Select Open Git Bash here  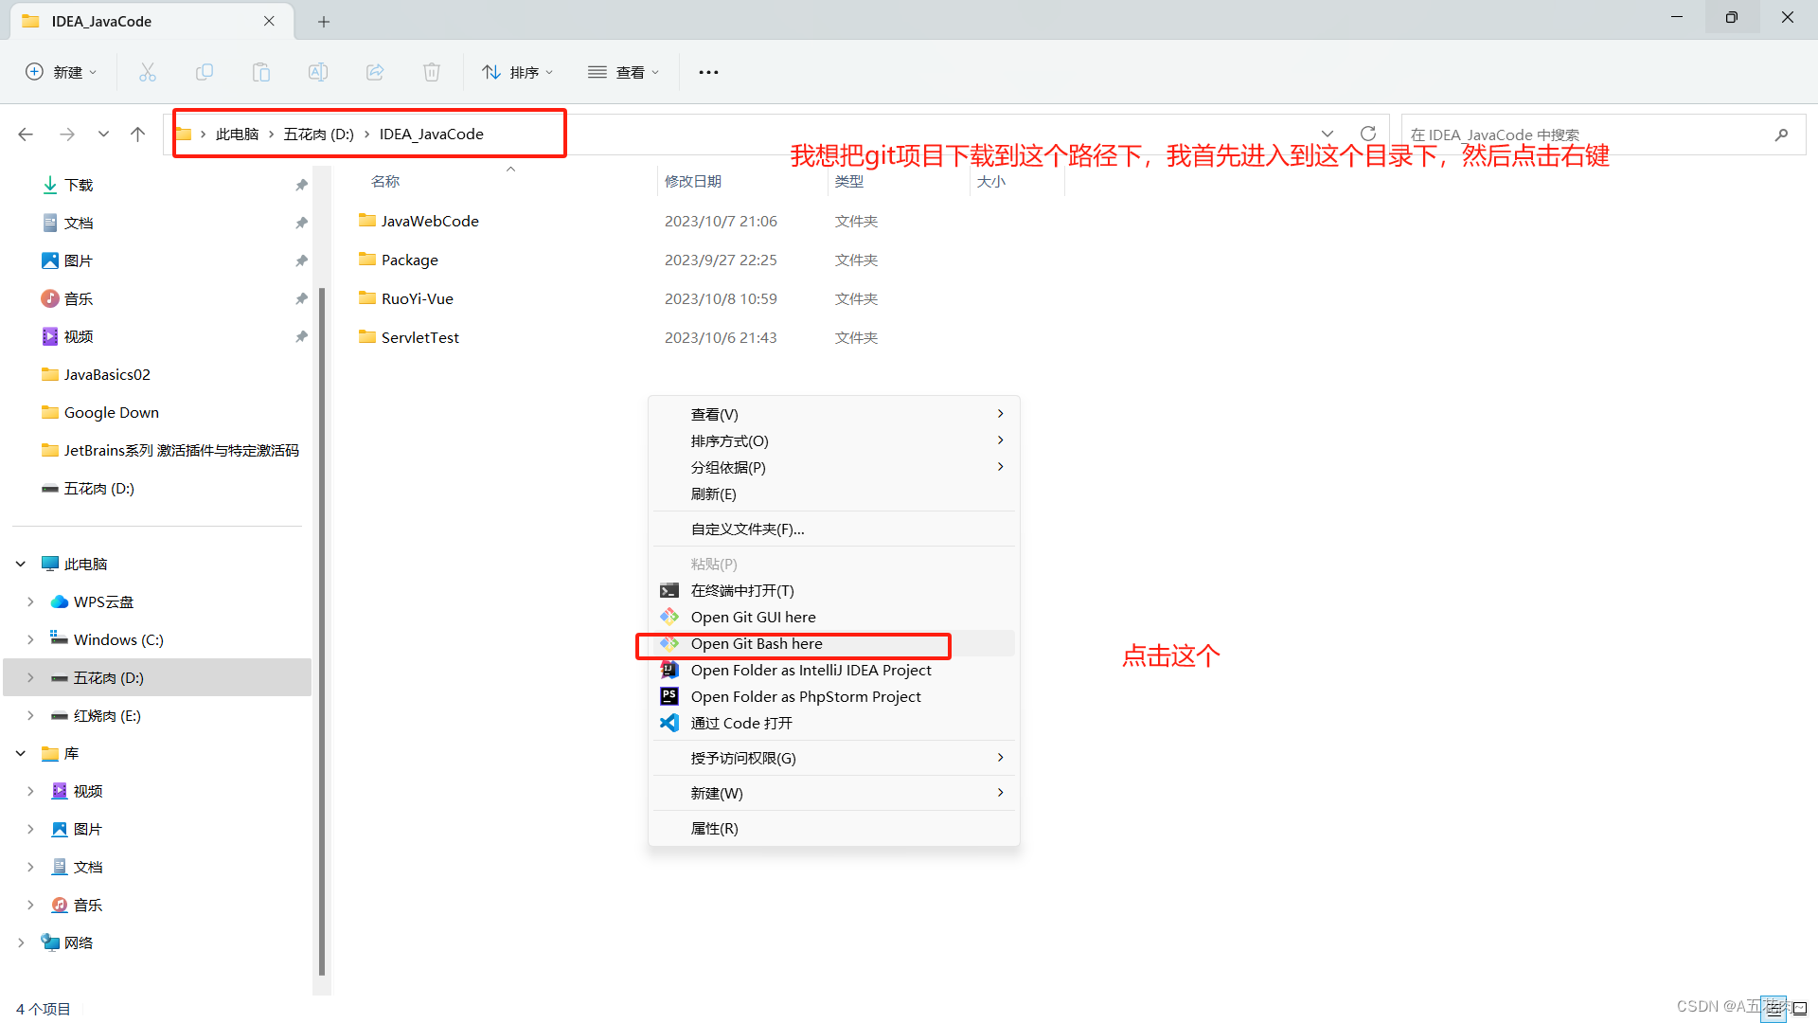(x=833, y=643)
